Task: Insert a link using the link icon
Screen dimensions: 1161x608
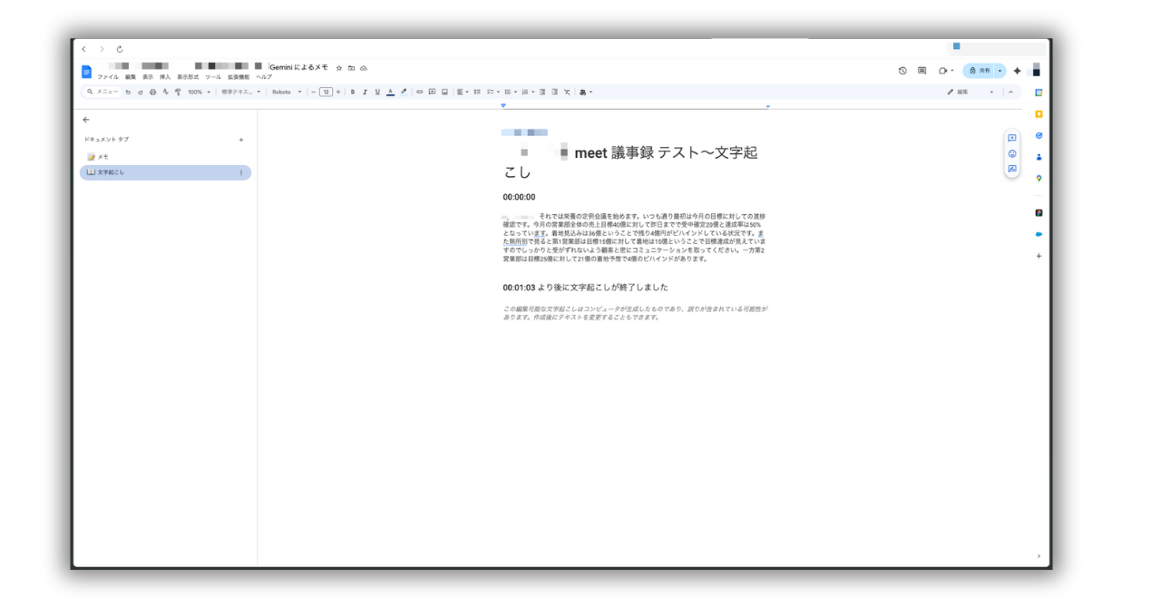Action: pos(420,92)
